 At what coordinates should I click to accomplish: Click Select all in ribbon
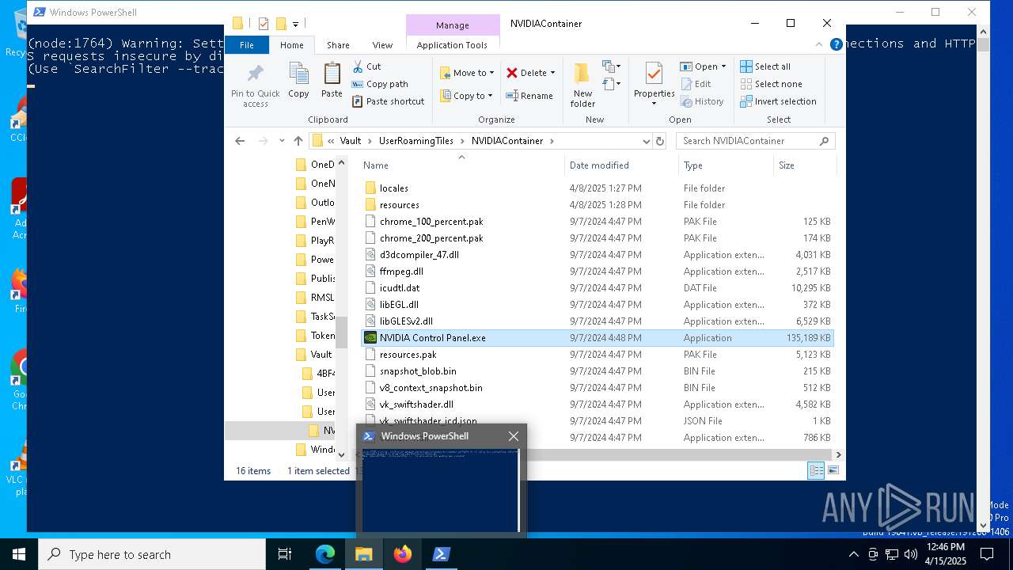[765, 66]
